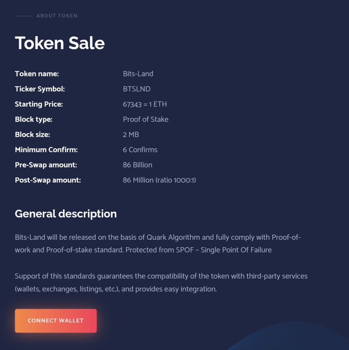The image size is (349, 350).
Task: Select the Starting Price label
Action: (39, 104)
